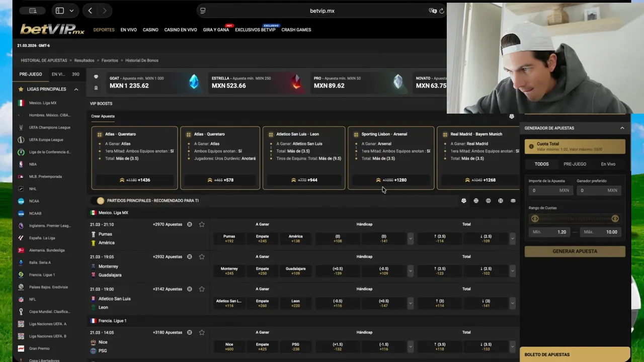Open CASINO EN VIVO section
Image resolution: width=644 pixels, height=362 pixels.
(x=181, y=30)
